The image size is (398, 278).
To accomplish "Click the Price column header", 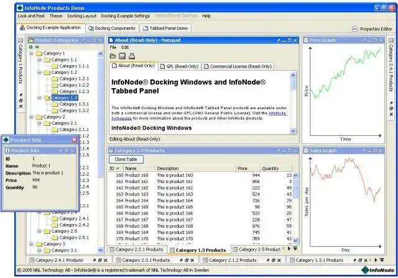I will point(248,168).
